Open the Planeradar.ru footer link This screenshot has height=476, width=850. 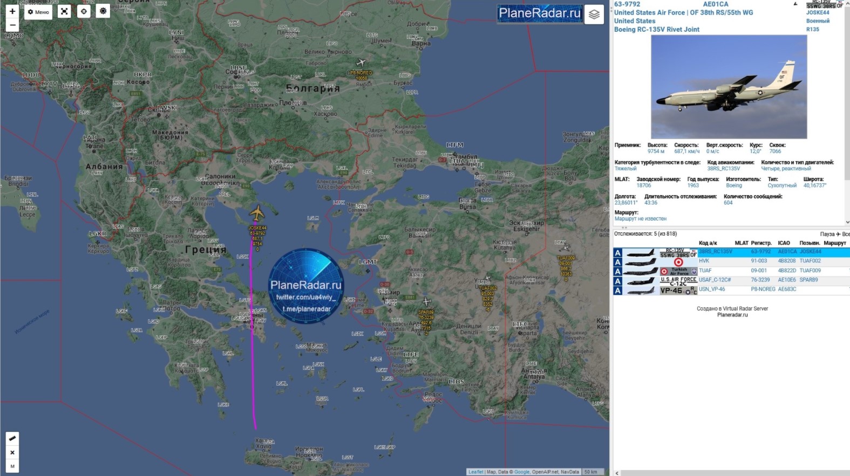click(x=732, y=315)
